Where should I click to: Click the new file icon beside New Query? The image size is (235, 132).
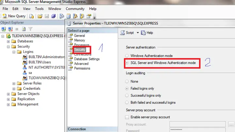(x=31, y=16)
